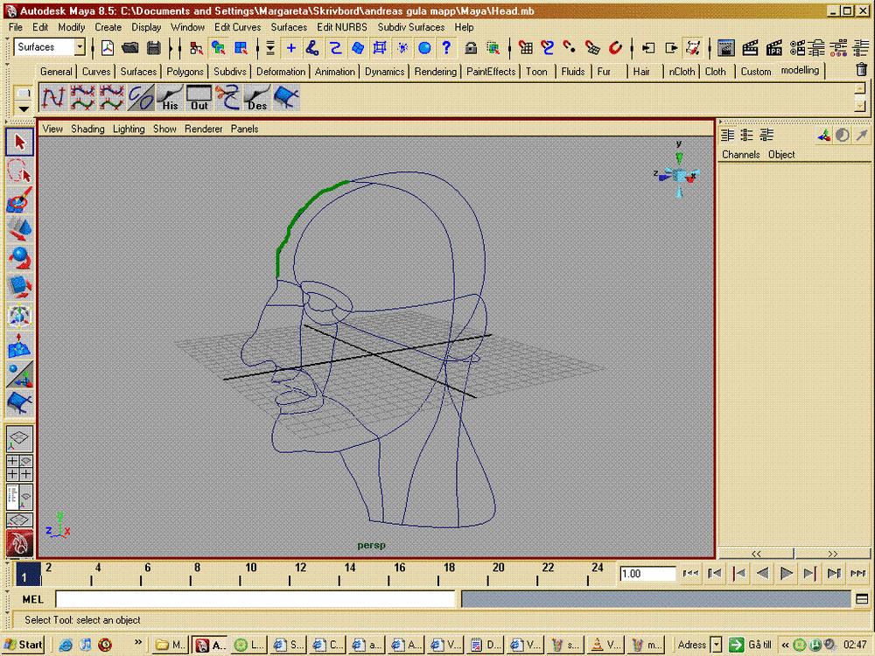Expand the Channels menu in channel box
875x656 pixels.
click(740, 155)
